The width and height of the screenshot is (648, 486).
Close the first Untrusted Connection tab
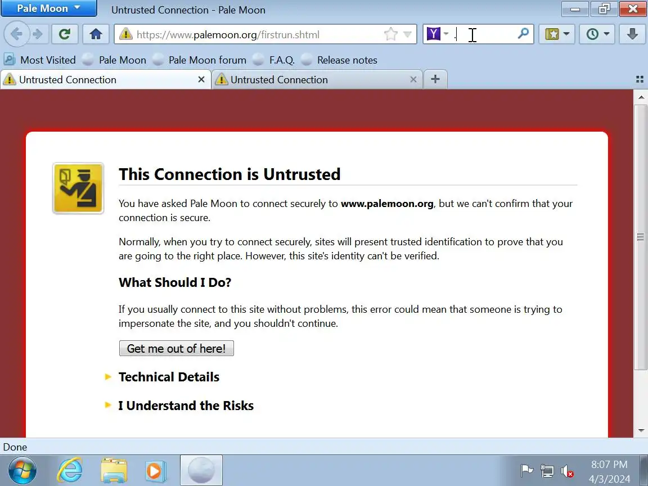(201, 79)
